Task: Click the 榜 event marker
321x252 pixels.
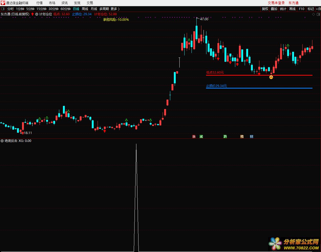Action: [x=242, y=136]
